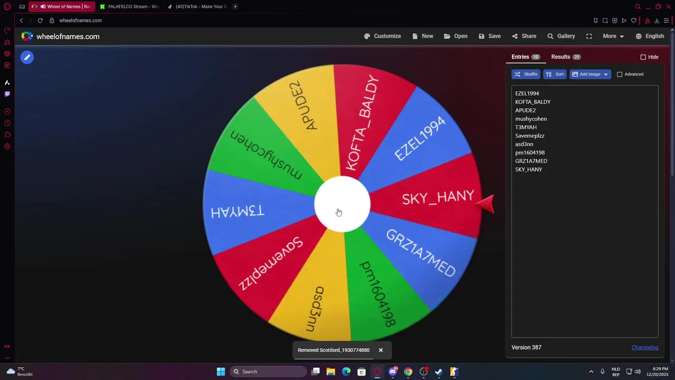Image resolution: width=675 pixels, height=380 pixels.
Task: Click the Savemeplzz entry in list
Action: [x=530, y=136]
